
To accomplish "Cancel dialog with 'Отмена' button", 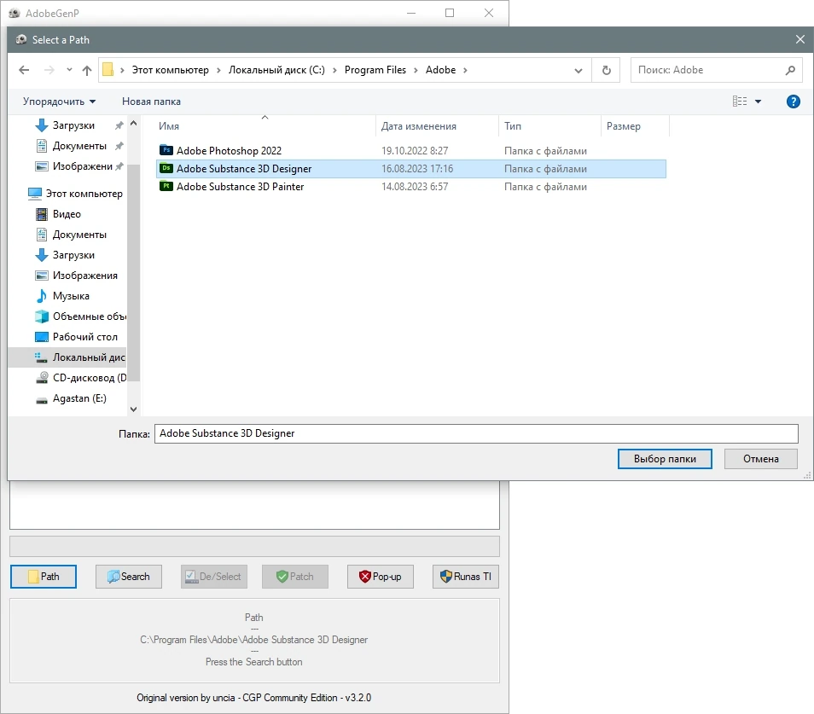I will tap(760, 459).
